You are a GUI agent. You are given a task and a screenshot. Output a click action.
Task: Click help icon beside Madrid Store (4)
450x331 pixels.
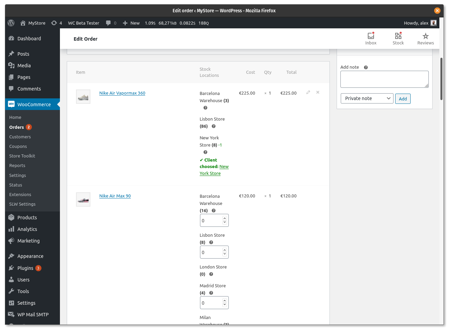click(211, 293)
